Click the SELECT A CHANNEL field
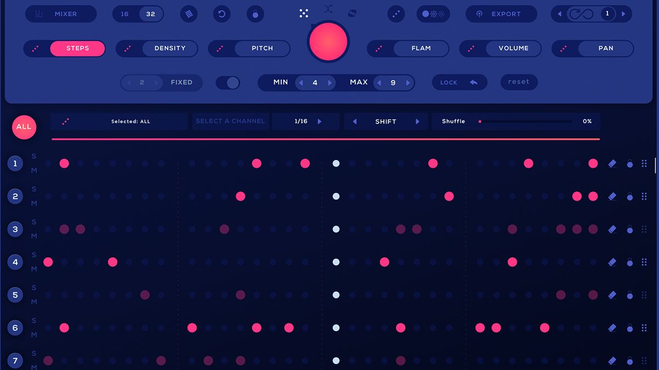The image size is (659, 370). (230, 122)
